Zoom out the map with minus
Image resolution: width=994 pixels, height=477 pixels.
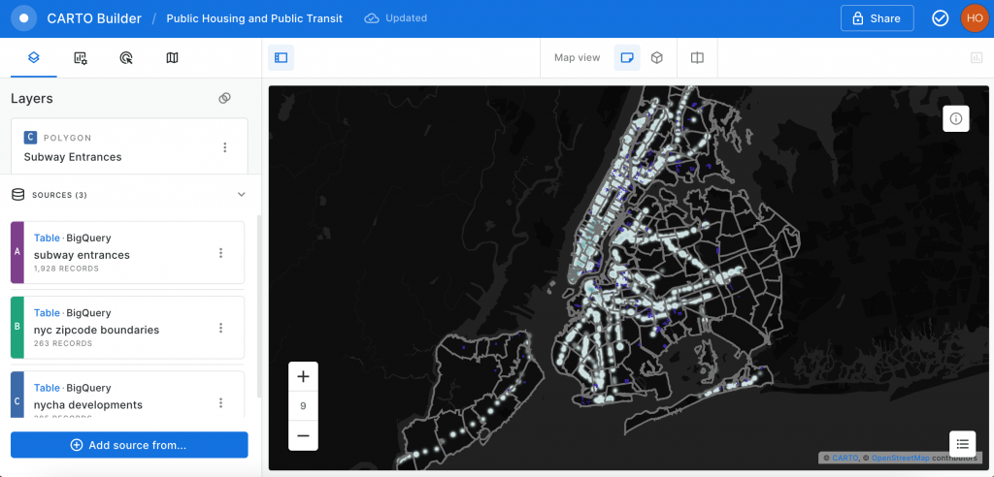coord(303,436)
